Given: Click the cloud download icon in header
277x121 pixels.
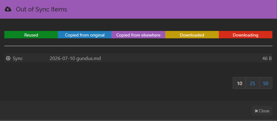Looking at the screenshot, I should (8, 9).
